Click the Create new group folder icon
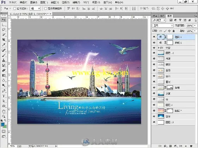The image size is (198, 148). (x=181, y=146)
